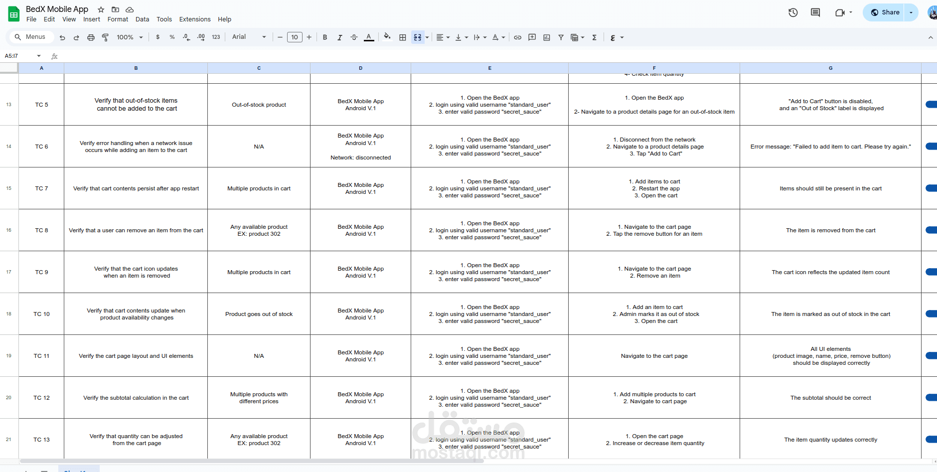Decrease font size with minus button
The image size is (937, 472).
[280, 37]
